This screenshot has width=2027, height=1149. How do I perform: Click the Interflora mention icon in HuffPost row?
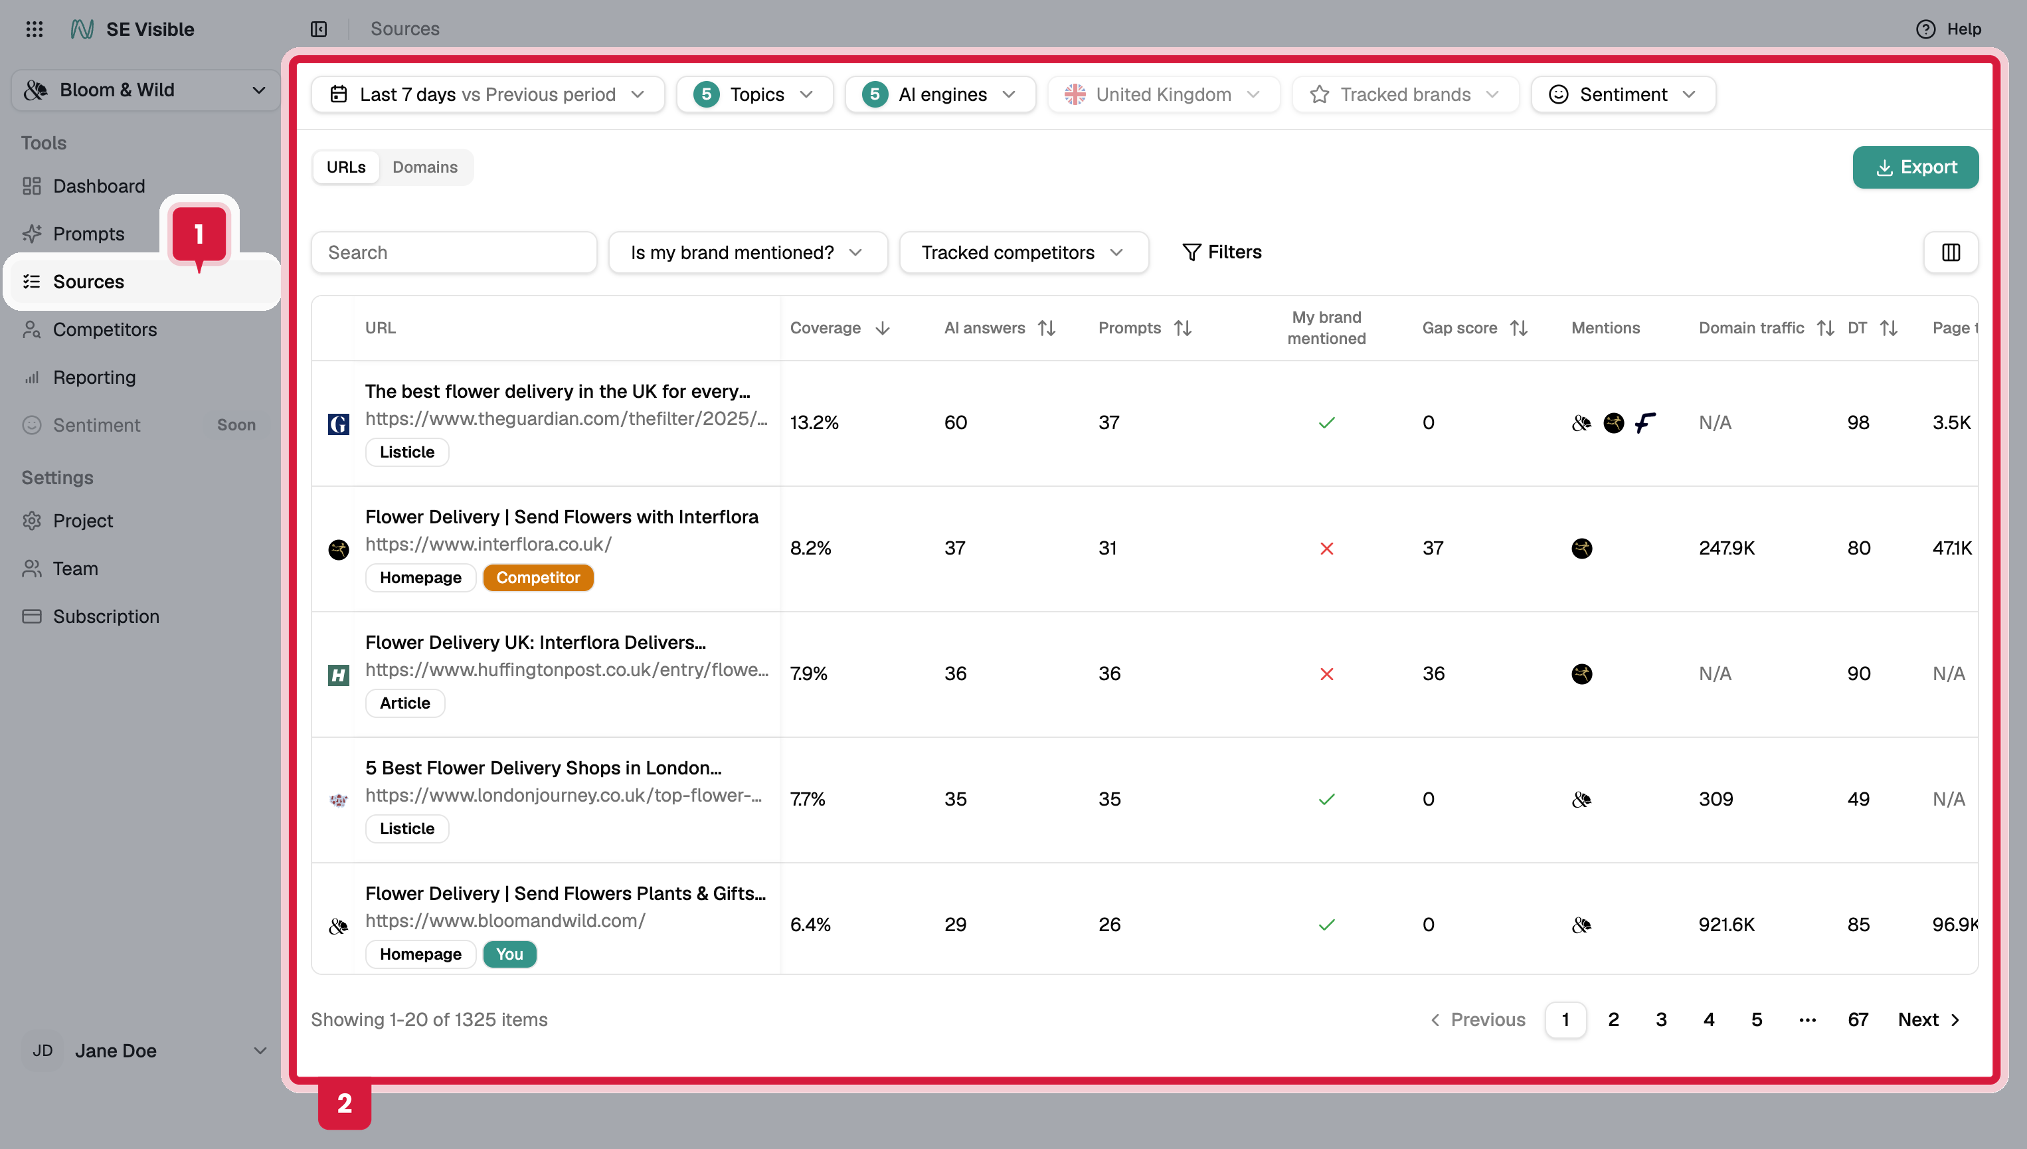[x=1582, y=674]
